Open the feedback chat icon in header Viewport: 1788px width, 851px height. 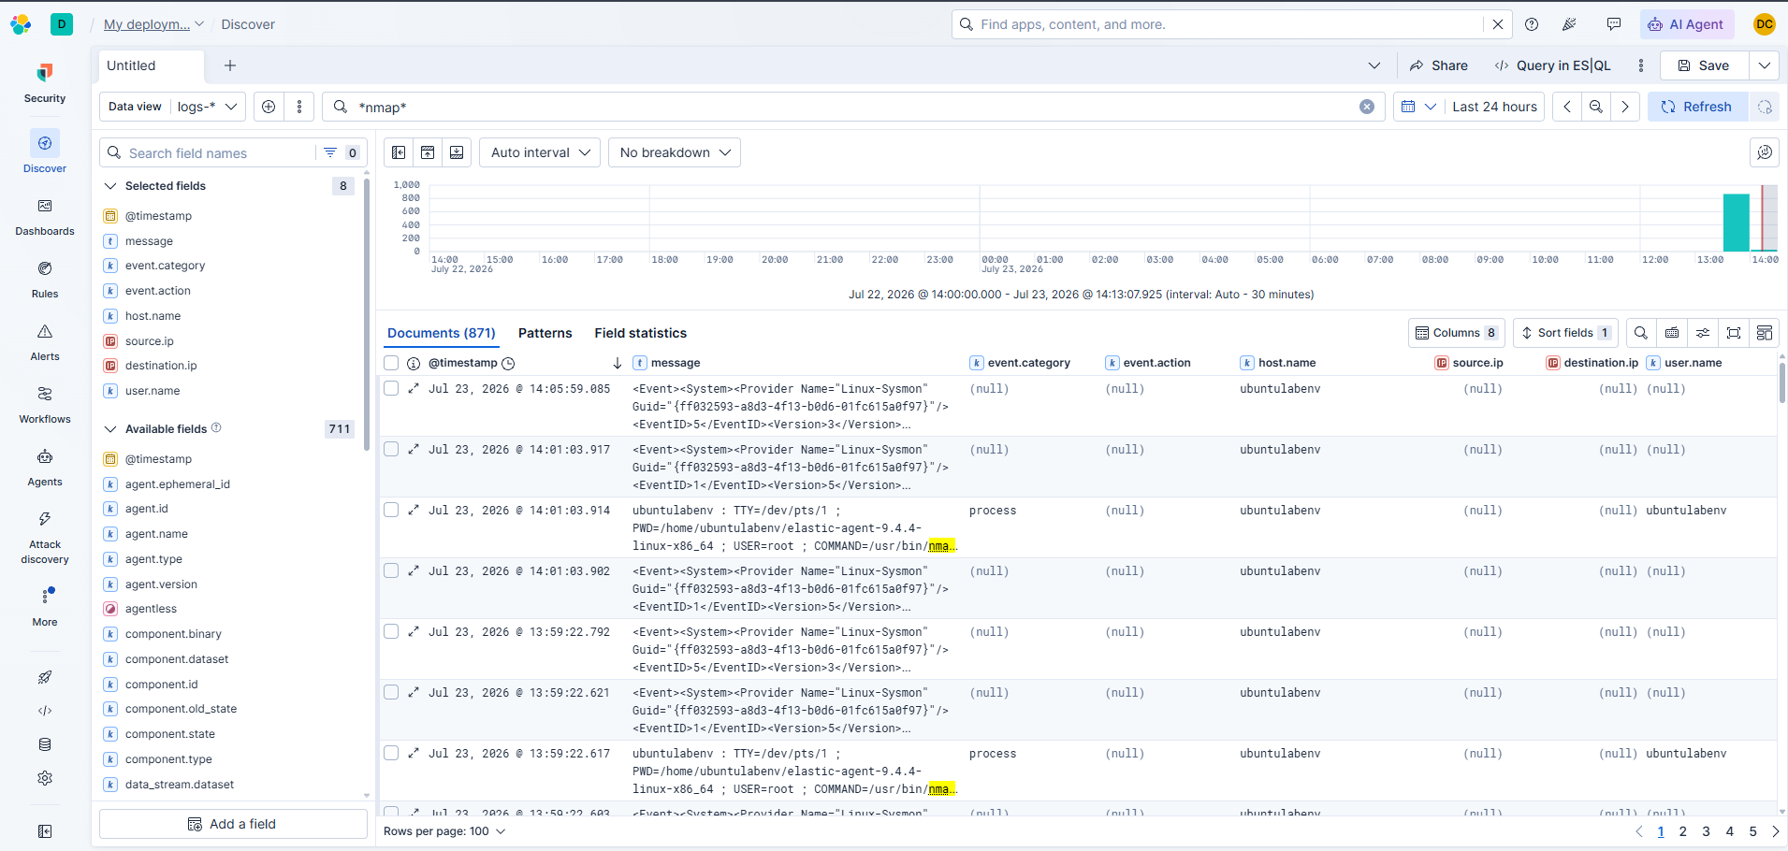pos(1614,24)
